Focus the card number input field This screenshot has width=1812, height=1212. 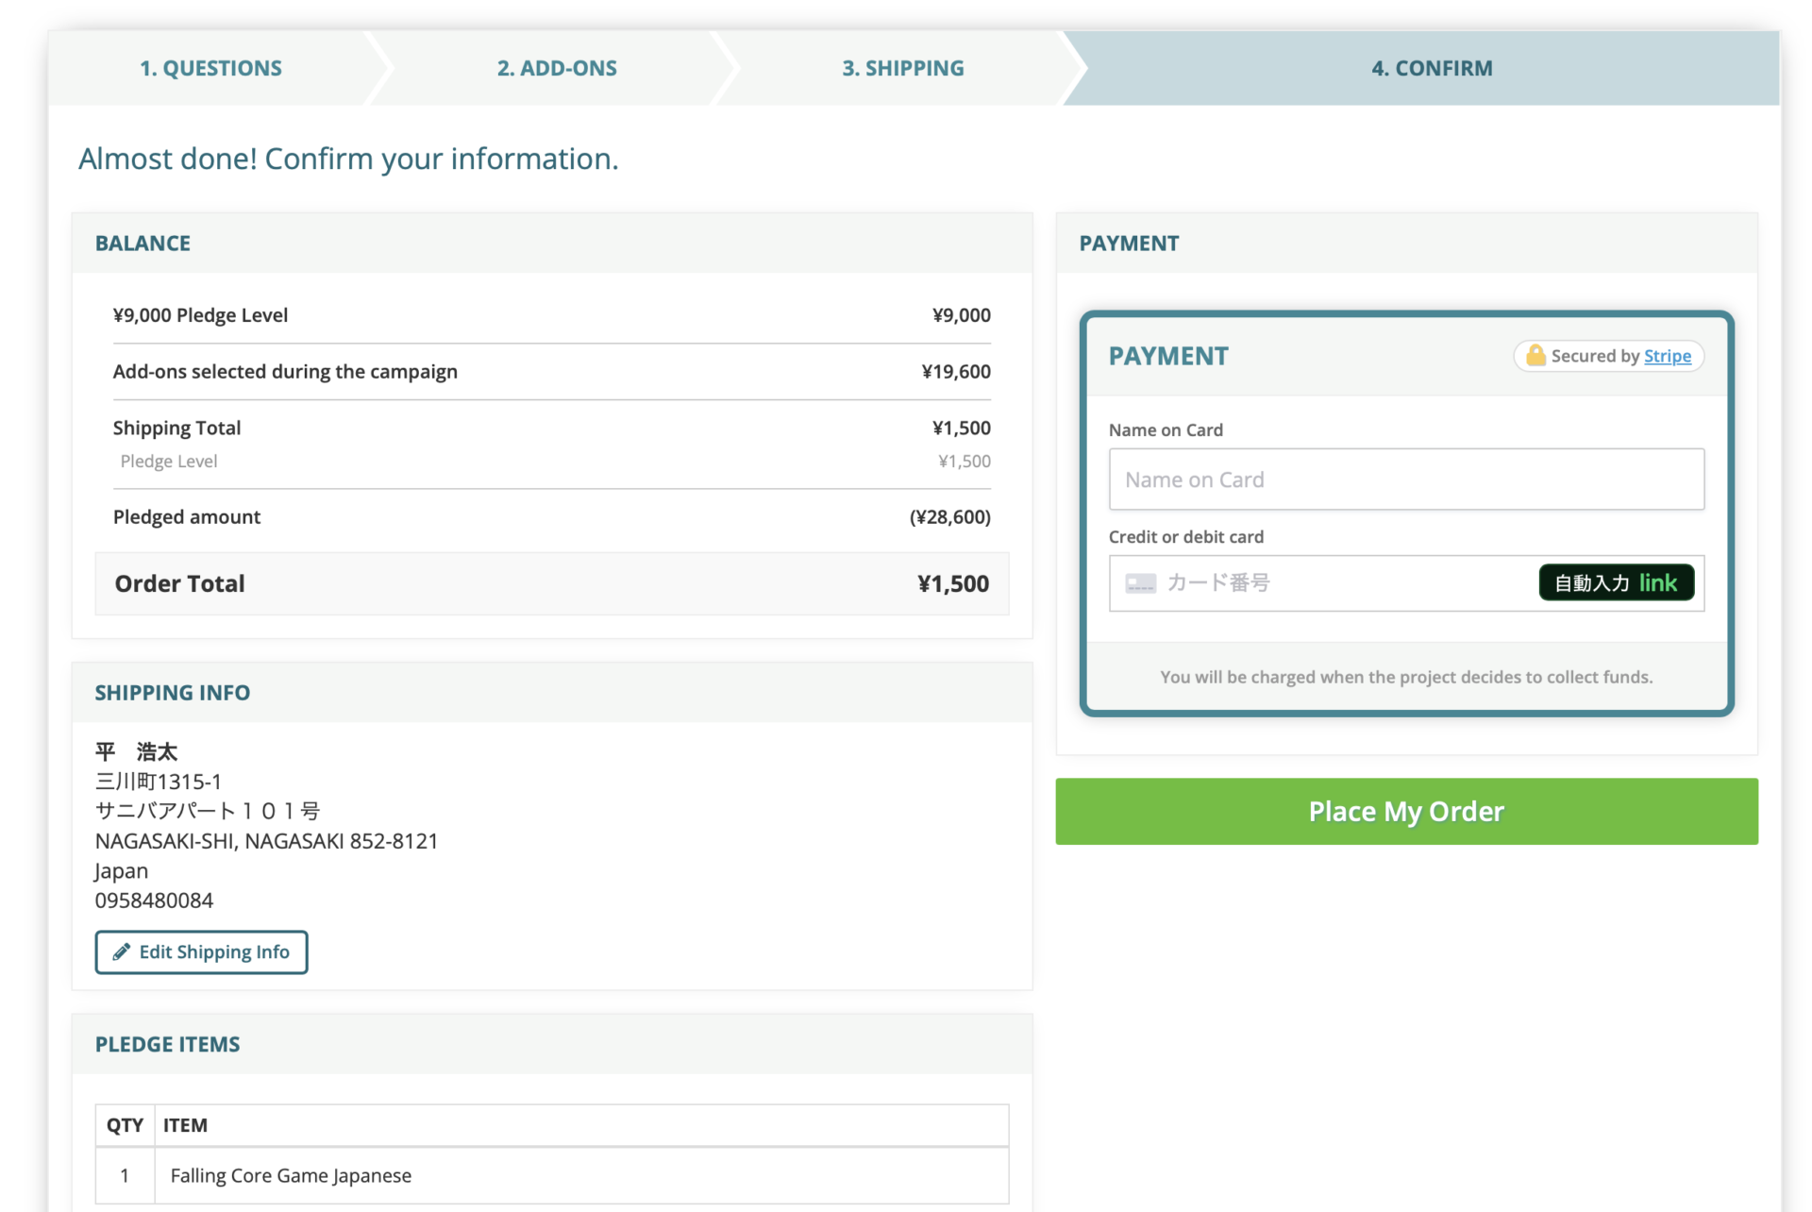click(x=1340, y=583)
